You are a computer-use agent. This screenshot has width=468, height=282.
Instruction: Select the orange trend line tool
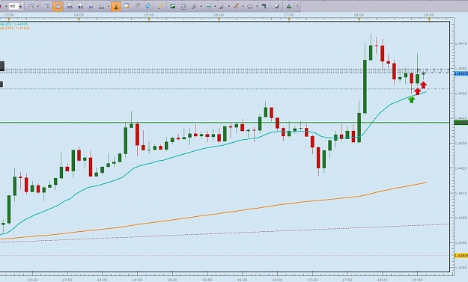pyautogui.click(x=236, y=6)
